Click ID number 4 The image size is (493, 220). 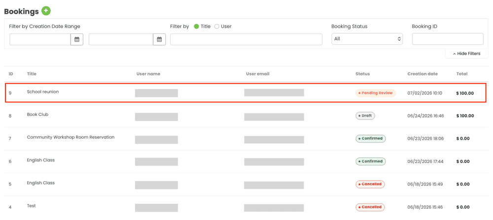(10, 207)
